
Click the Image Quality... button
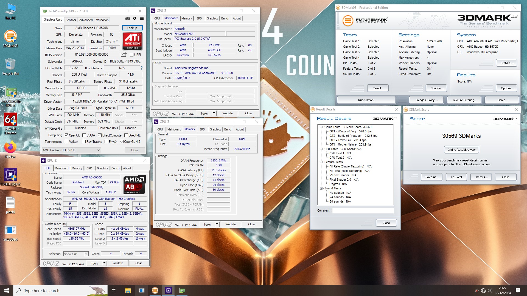[427, 100]
